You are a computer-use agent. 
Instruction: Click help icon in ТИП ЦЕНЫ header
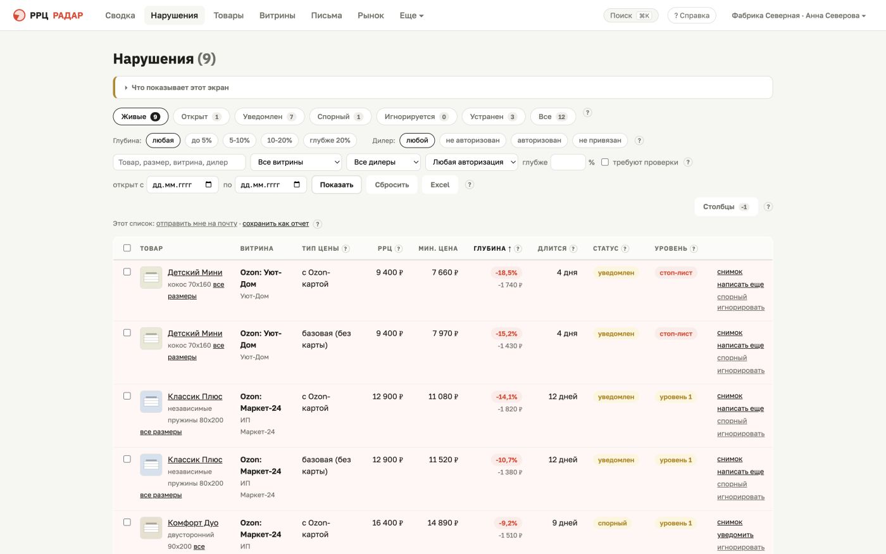tap(346, 249)
